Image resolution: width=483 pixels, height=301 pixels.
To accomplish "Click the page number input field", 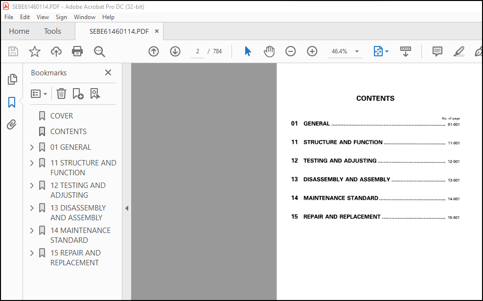I will (x=197, y=51).
